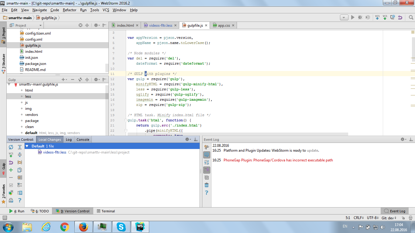Click blue help icon in Version Control
415x233 pixels.
[x=20, y=200]
